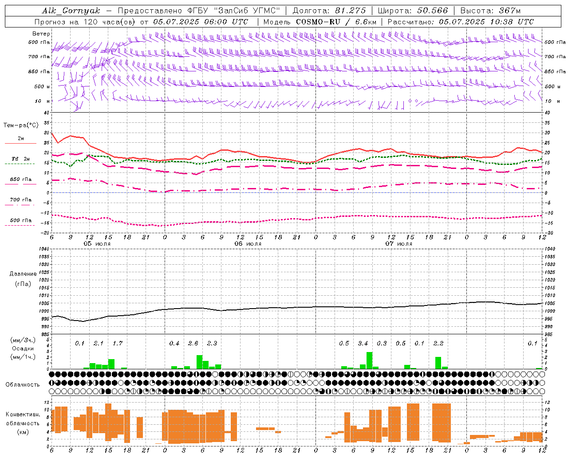Click the precipitation total "0.3"
Screen dimensions: 568x454
click(x=382, y=343)
